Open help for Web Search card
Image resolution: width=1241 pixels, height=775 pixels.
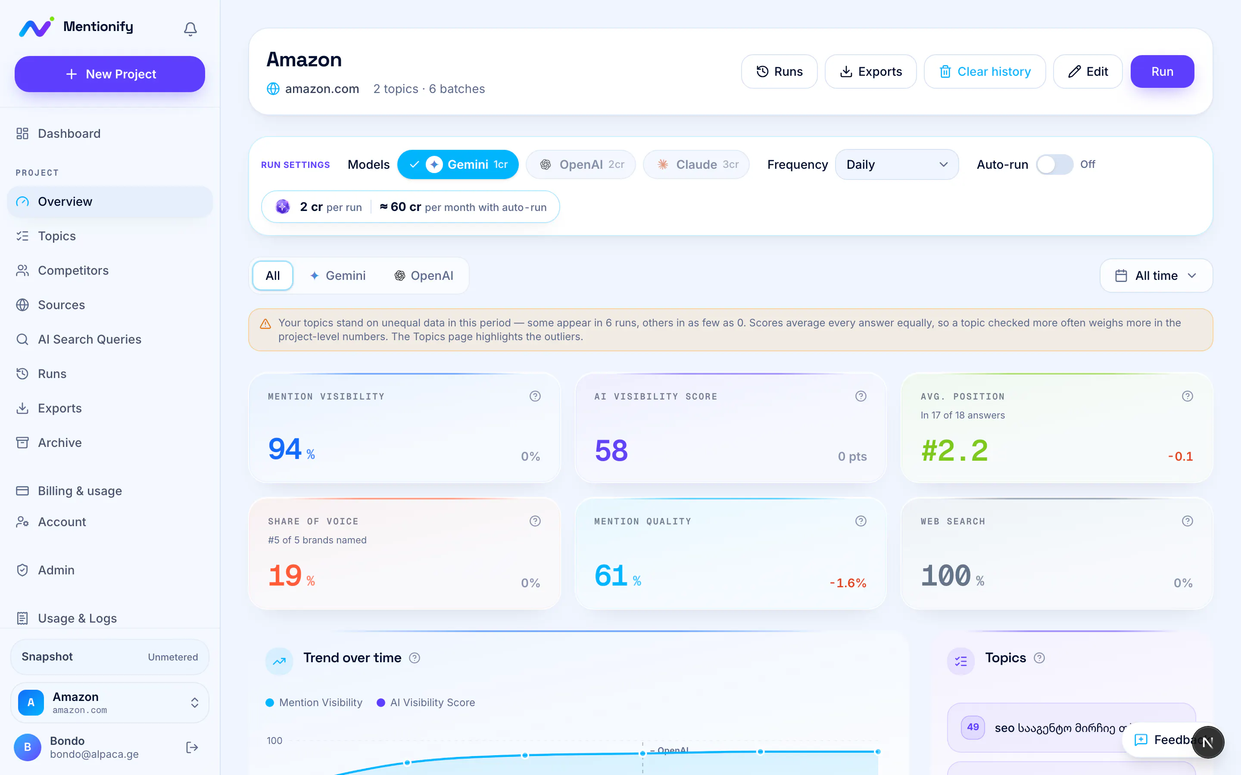coord(1187,521)
